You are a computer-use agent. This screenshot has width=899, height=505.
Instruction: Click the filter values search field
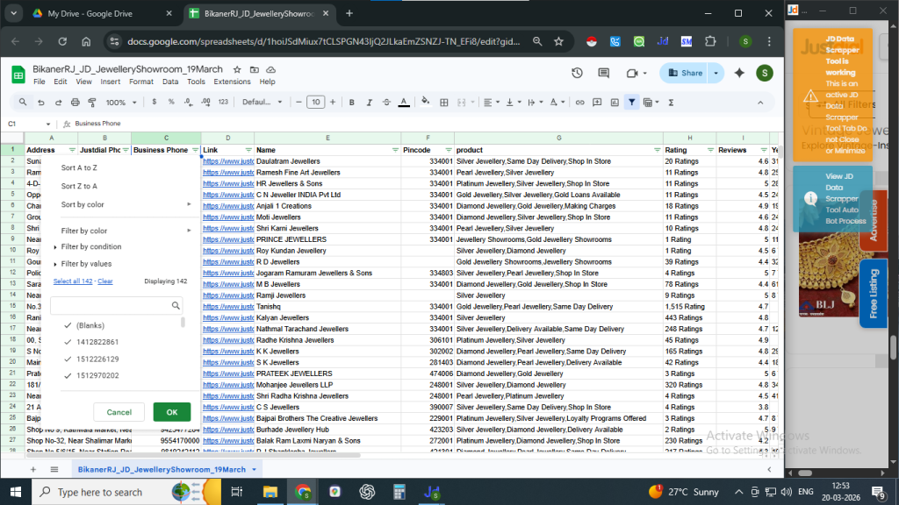[110, 305]
